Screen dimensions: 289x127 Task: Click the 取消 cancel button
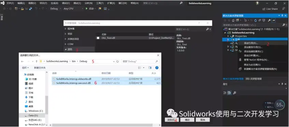tap(203, 120)
